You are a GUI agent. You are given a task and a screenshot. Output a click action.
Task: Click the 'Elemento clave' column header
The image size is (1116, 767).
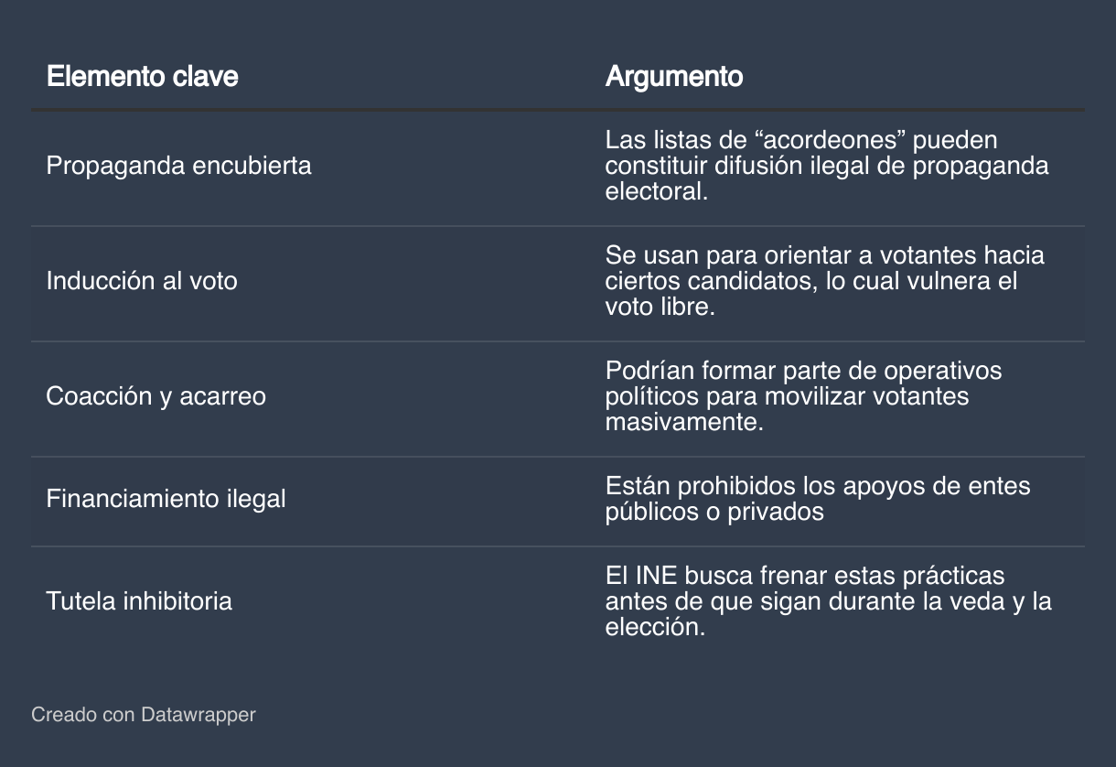click(142, 76)
